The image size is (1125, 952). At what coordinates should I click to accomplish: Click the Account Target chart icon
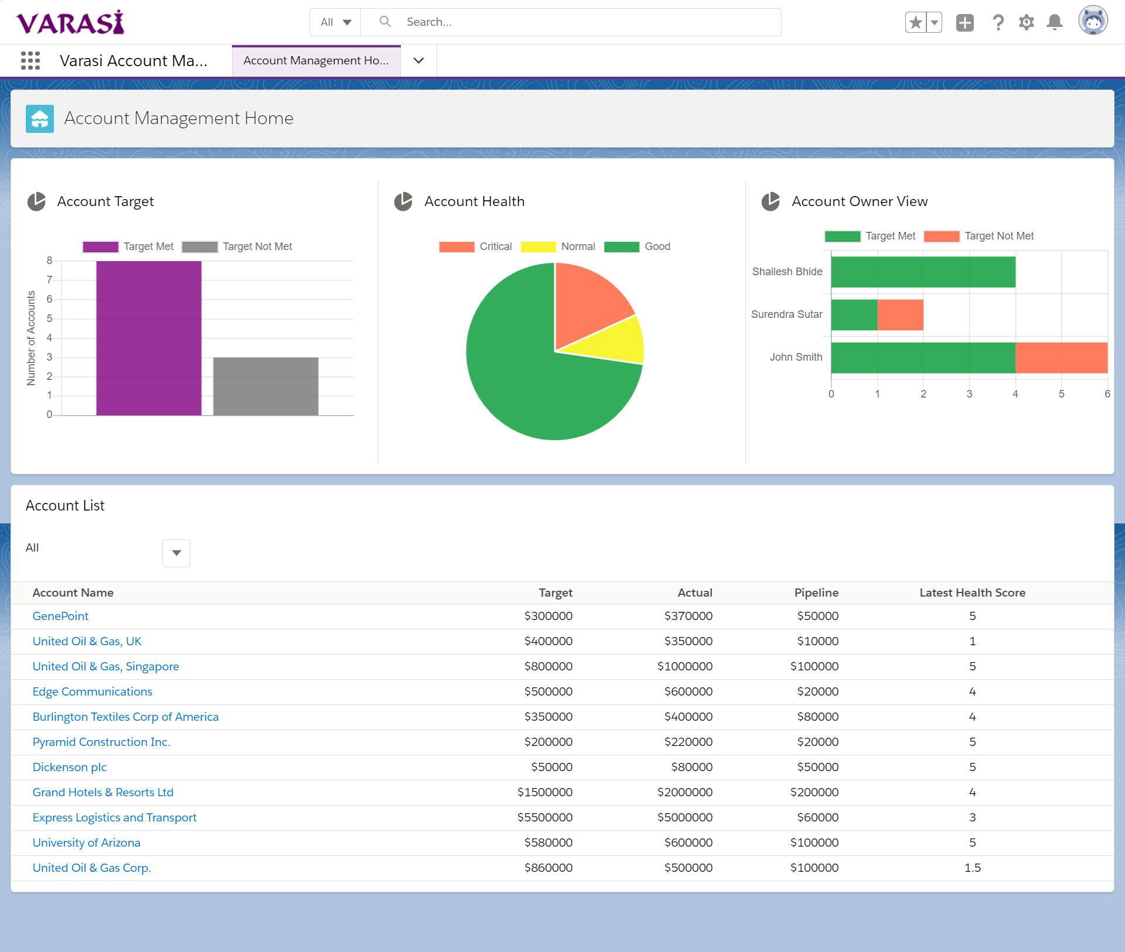tap(36, 201)
